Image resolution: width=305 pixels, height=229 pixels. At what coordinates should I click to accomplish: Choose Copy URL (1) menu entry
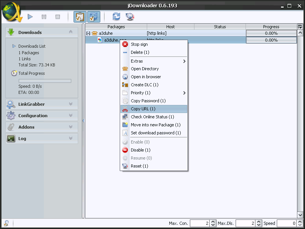(x=154, y=109)
